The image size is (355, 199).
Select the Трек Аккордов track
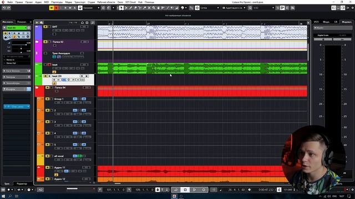click(x=61, y=53)
